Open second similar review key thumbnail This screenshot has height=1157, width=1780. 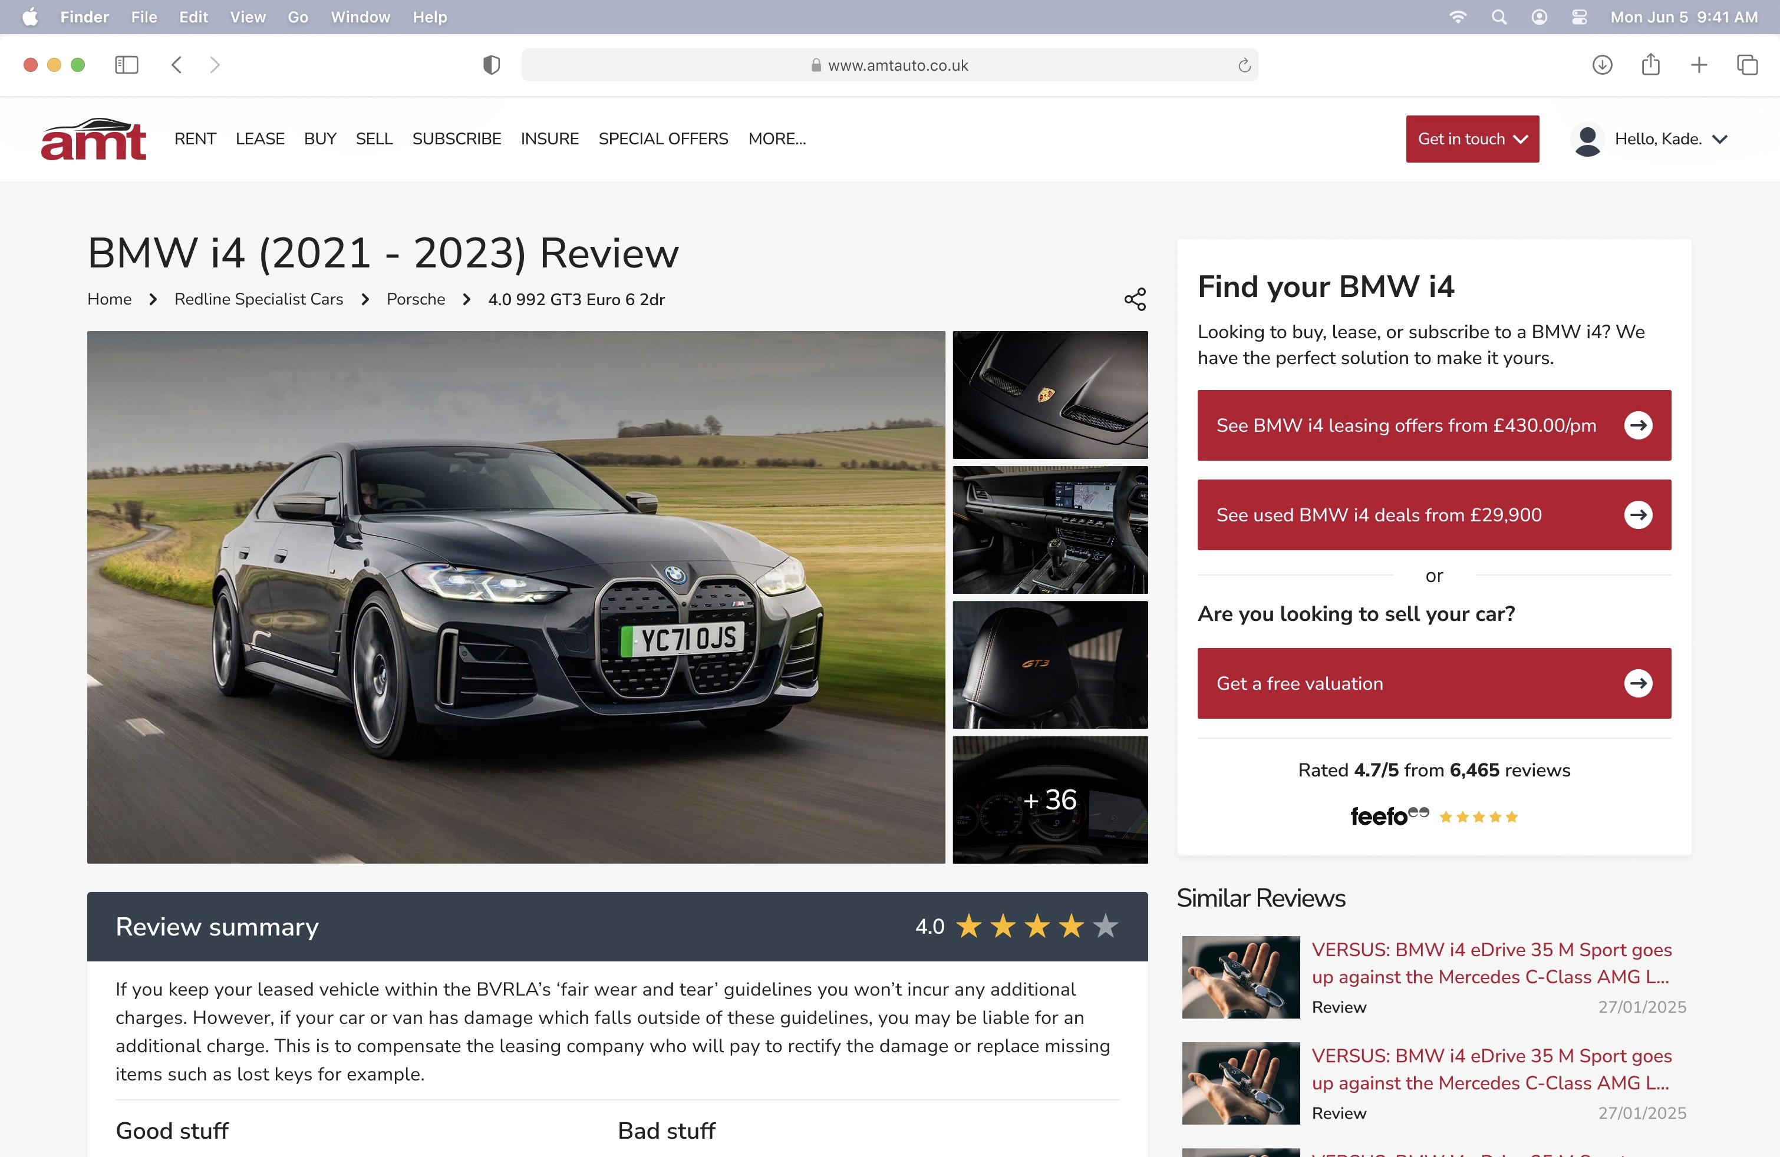1241,1083
